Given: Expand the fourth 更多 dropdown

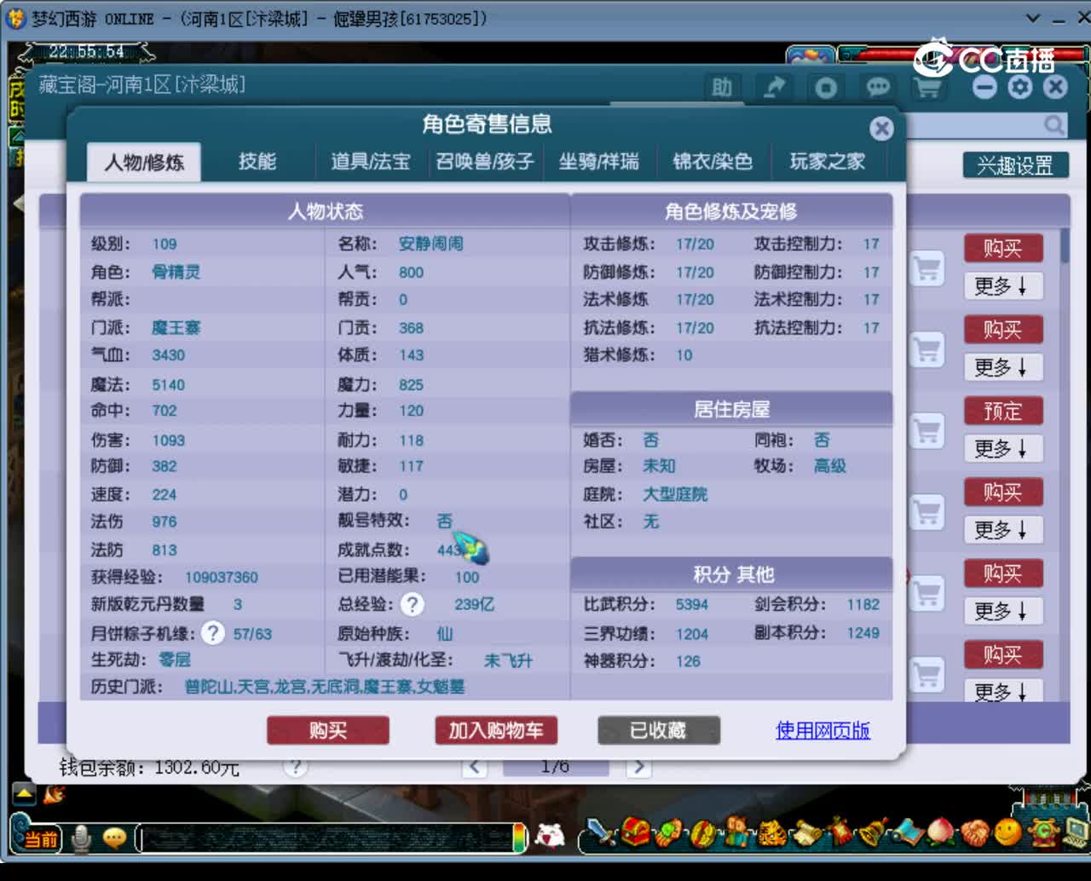Looking at the screenshot, I should pos(1002,530).
